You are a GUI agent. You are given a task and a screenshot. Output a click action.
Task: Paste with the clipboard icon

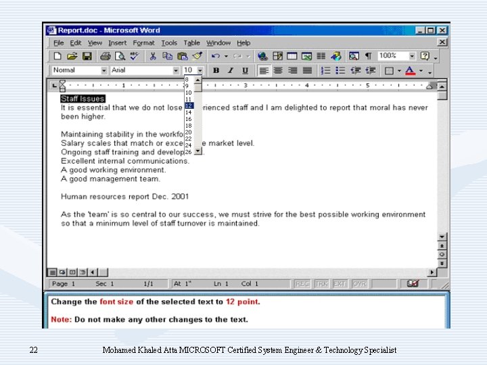coord(183,56)
